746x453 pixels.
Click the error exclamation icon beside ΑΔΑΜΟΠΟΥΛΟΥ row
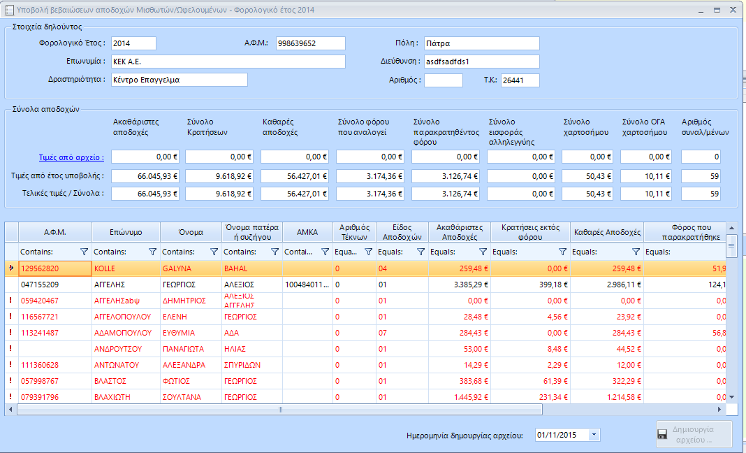[x=10, y=332]
